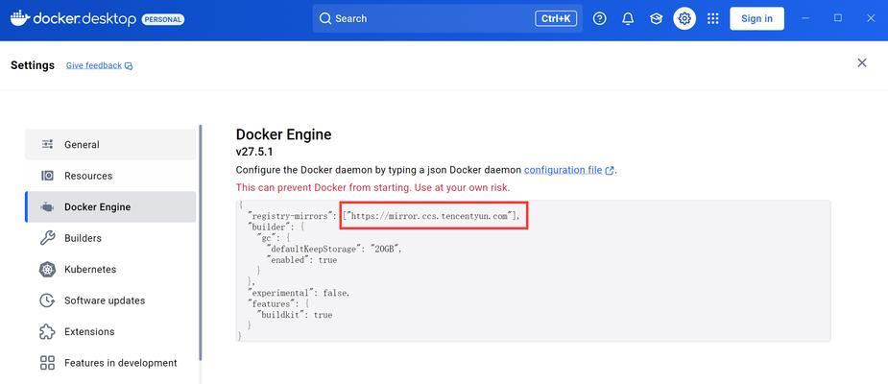Click the Docker Desktop whale logo
The image size is (888, 384).
(x=20, y=18)
